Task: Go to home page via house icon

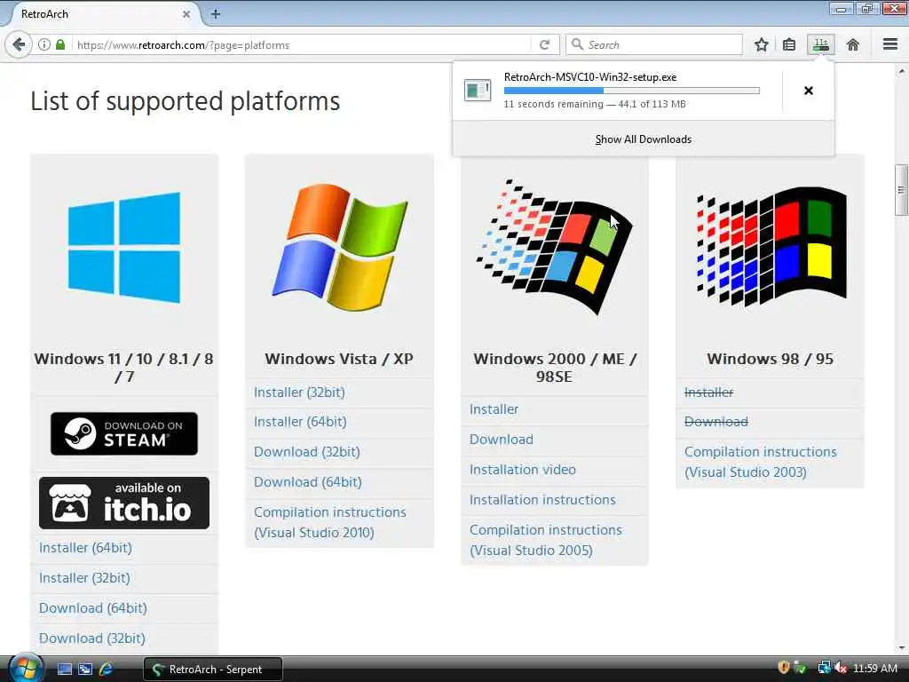Action: click(x=853, y=44)
